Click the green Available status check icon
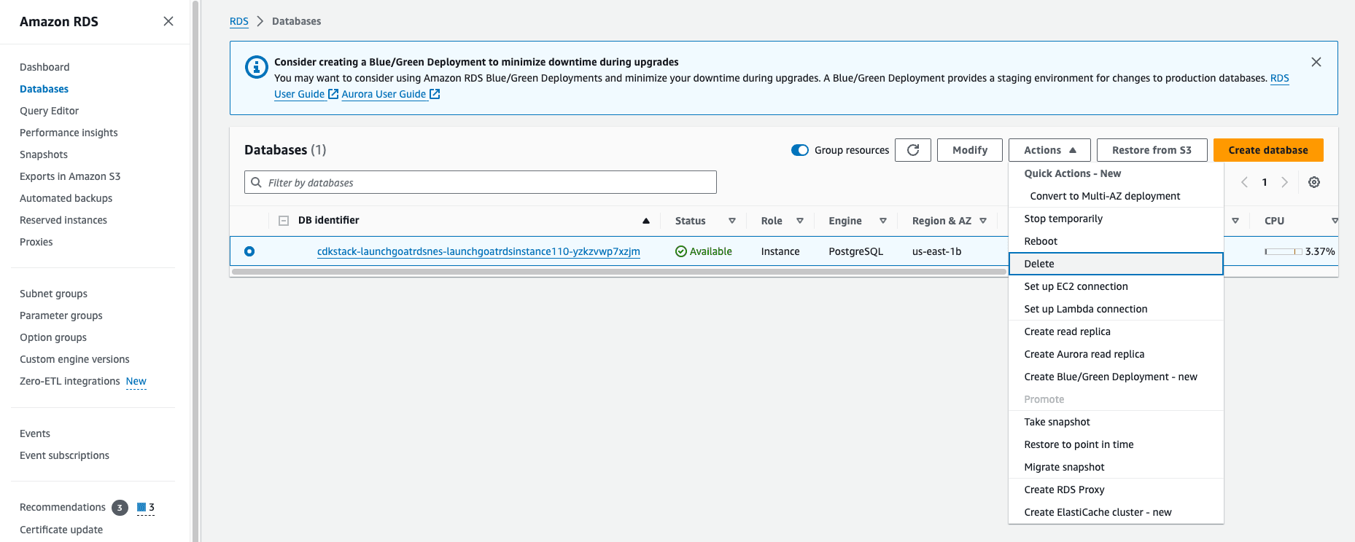The width and height of the screenshot is (1355, 542). click(x=681, y=251)
